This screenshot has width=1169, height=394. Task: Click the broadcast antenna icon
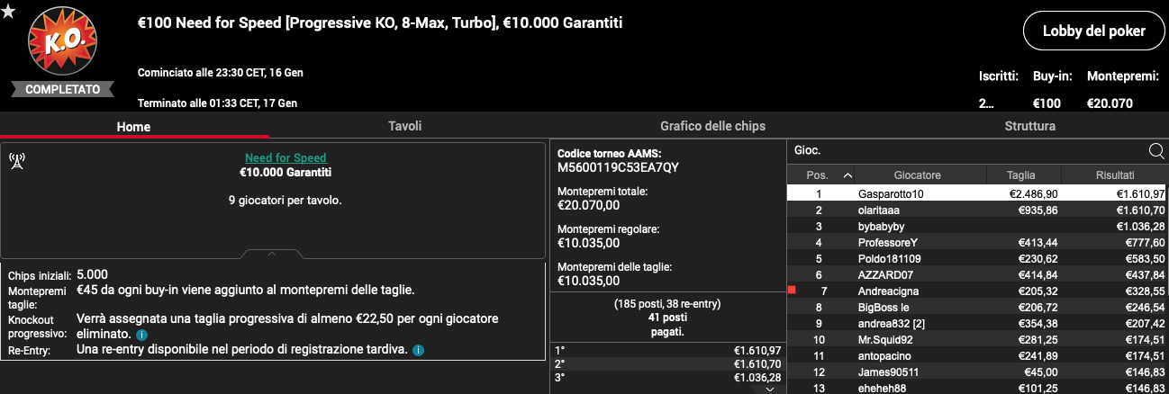pyautogui.click(x=16, y=161)
